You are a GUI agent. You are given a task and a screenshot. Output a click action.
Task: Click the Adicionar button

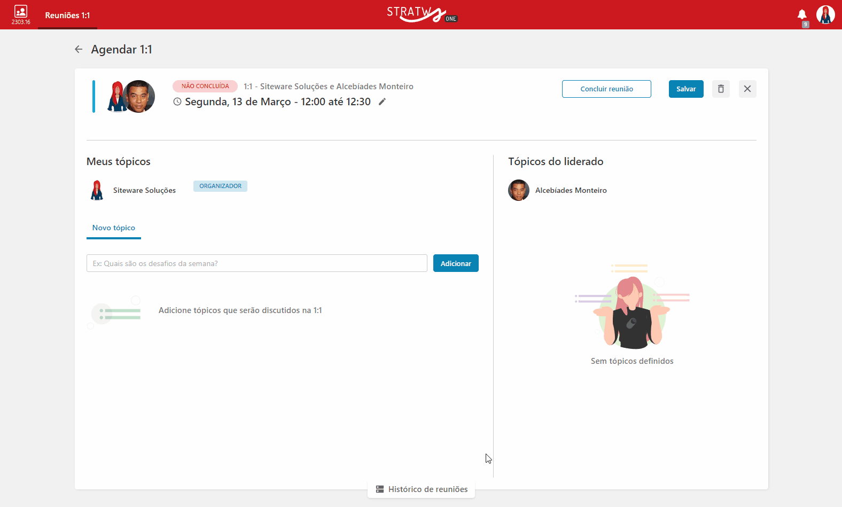coord(456,263)
